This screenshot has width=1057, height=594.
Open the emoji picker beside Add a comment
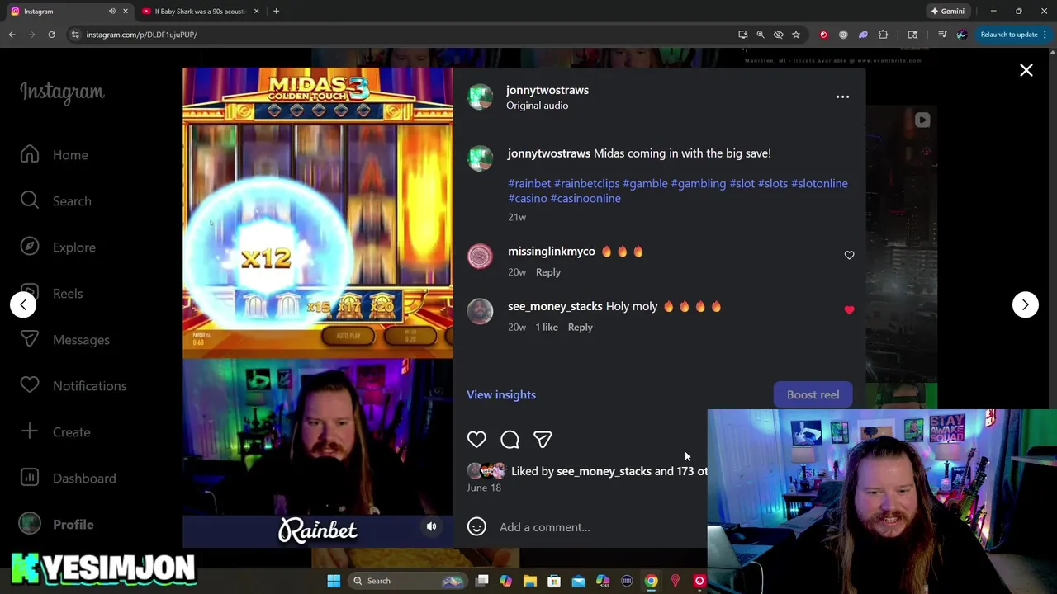476,526
